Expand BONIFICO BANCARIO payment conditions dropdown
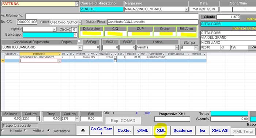The height and width of the screenshot is (138, 256). click(80, 48)
